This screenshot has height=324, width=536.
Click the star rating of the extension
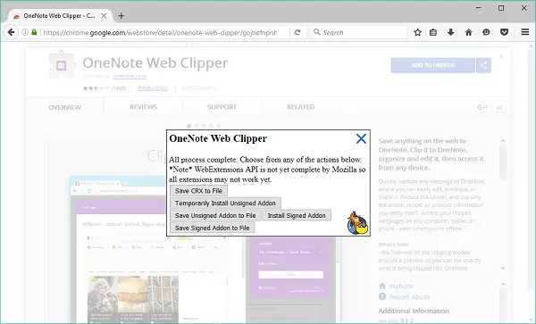[96, 88]
